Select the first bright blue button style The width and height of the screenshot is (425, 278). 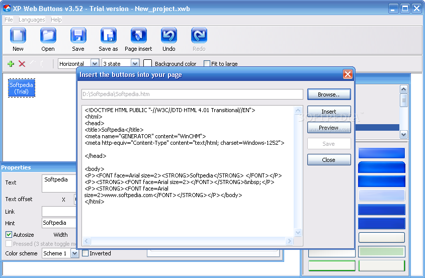click(x=382, y=153)
